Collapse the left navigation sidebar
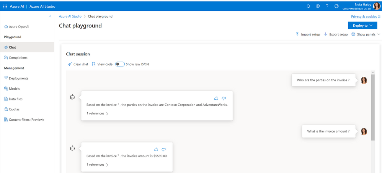Viewport: 382px width, 173px height. (50, 16)
